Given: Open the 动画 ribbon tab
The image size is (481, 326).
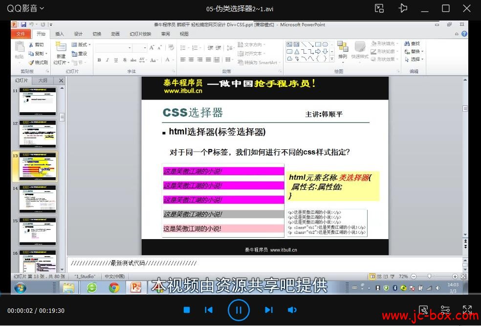Looking at the screenshot, I should click(115, 34).
